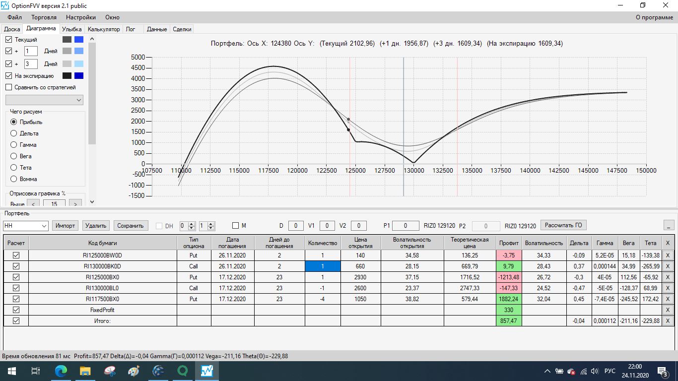
Task: Open the Windows Start menu
Action: coord(11,371)
